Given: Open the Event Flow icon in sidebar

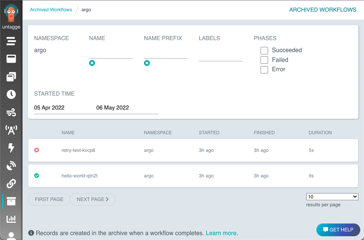Looking at the screenshot, I should (x=11, y=112).
